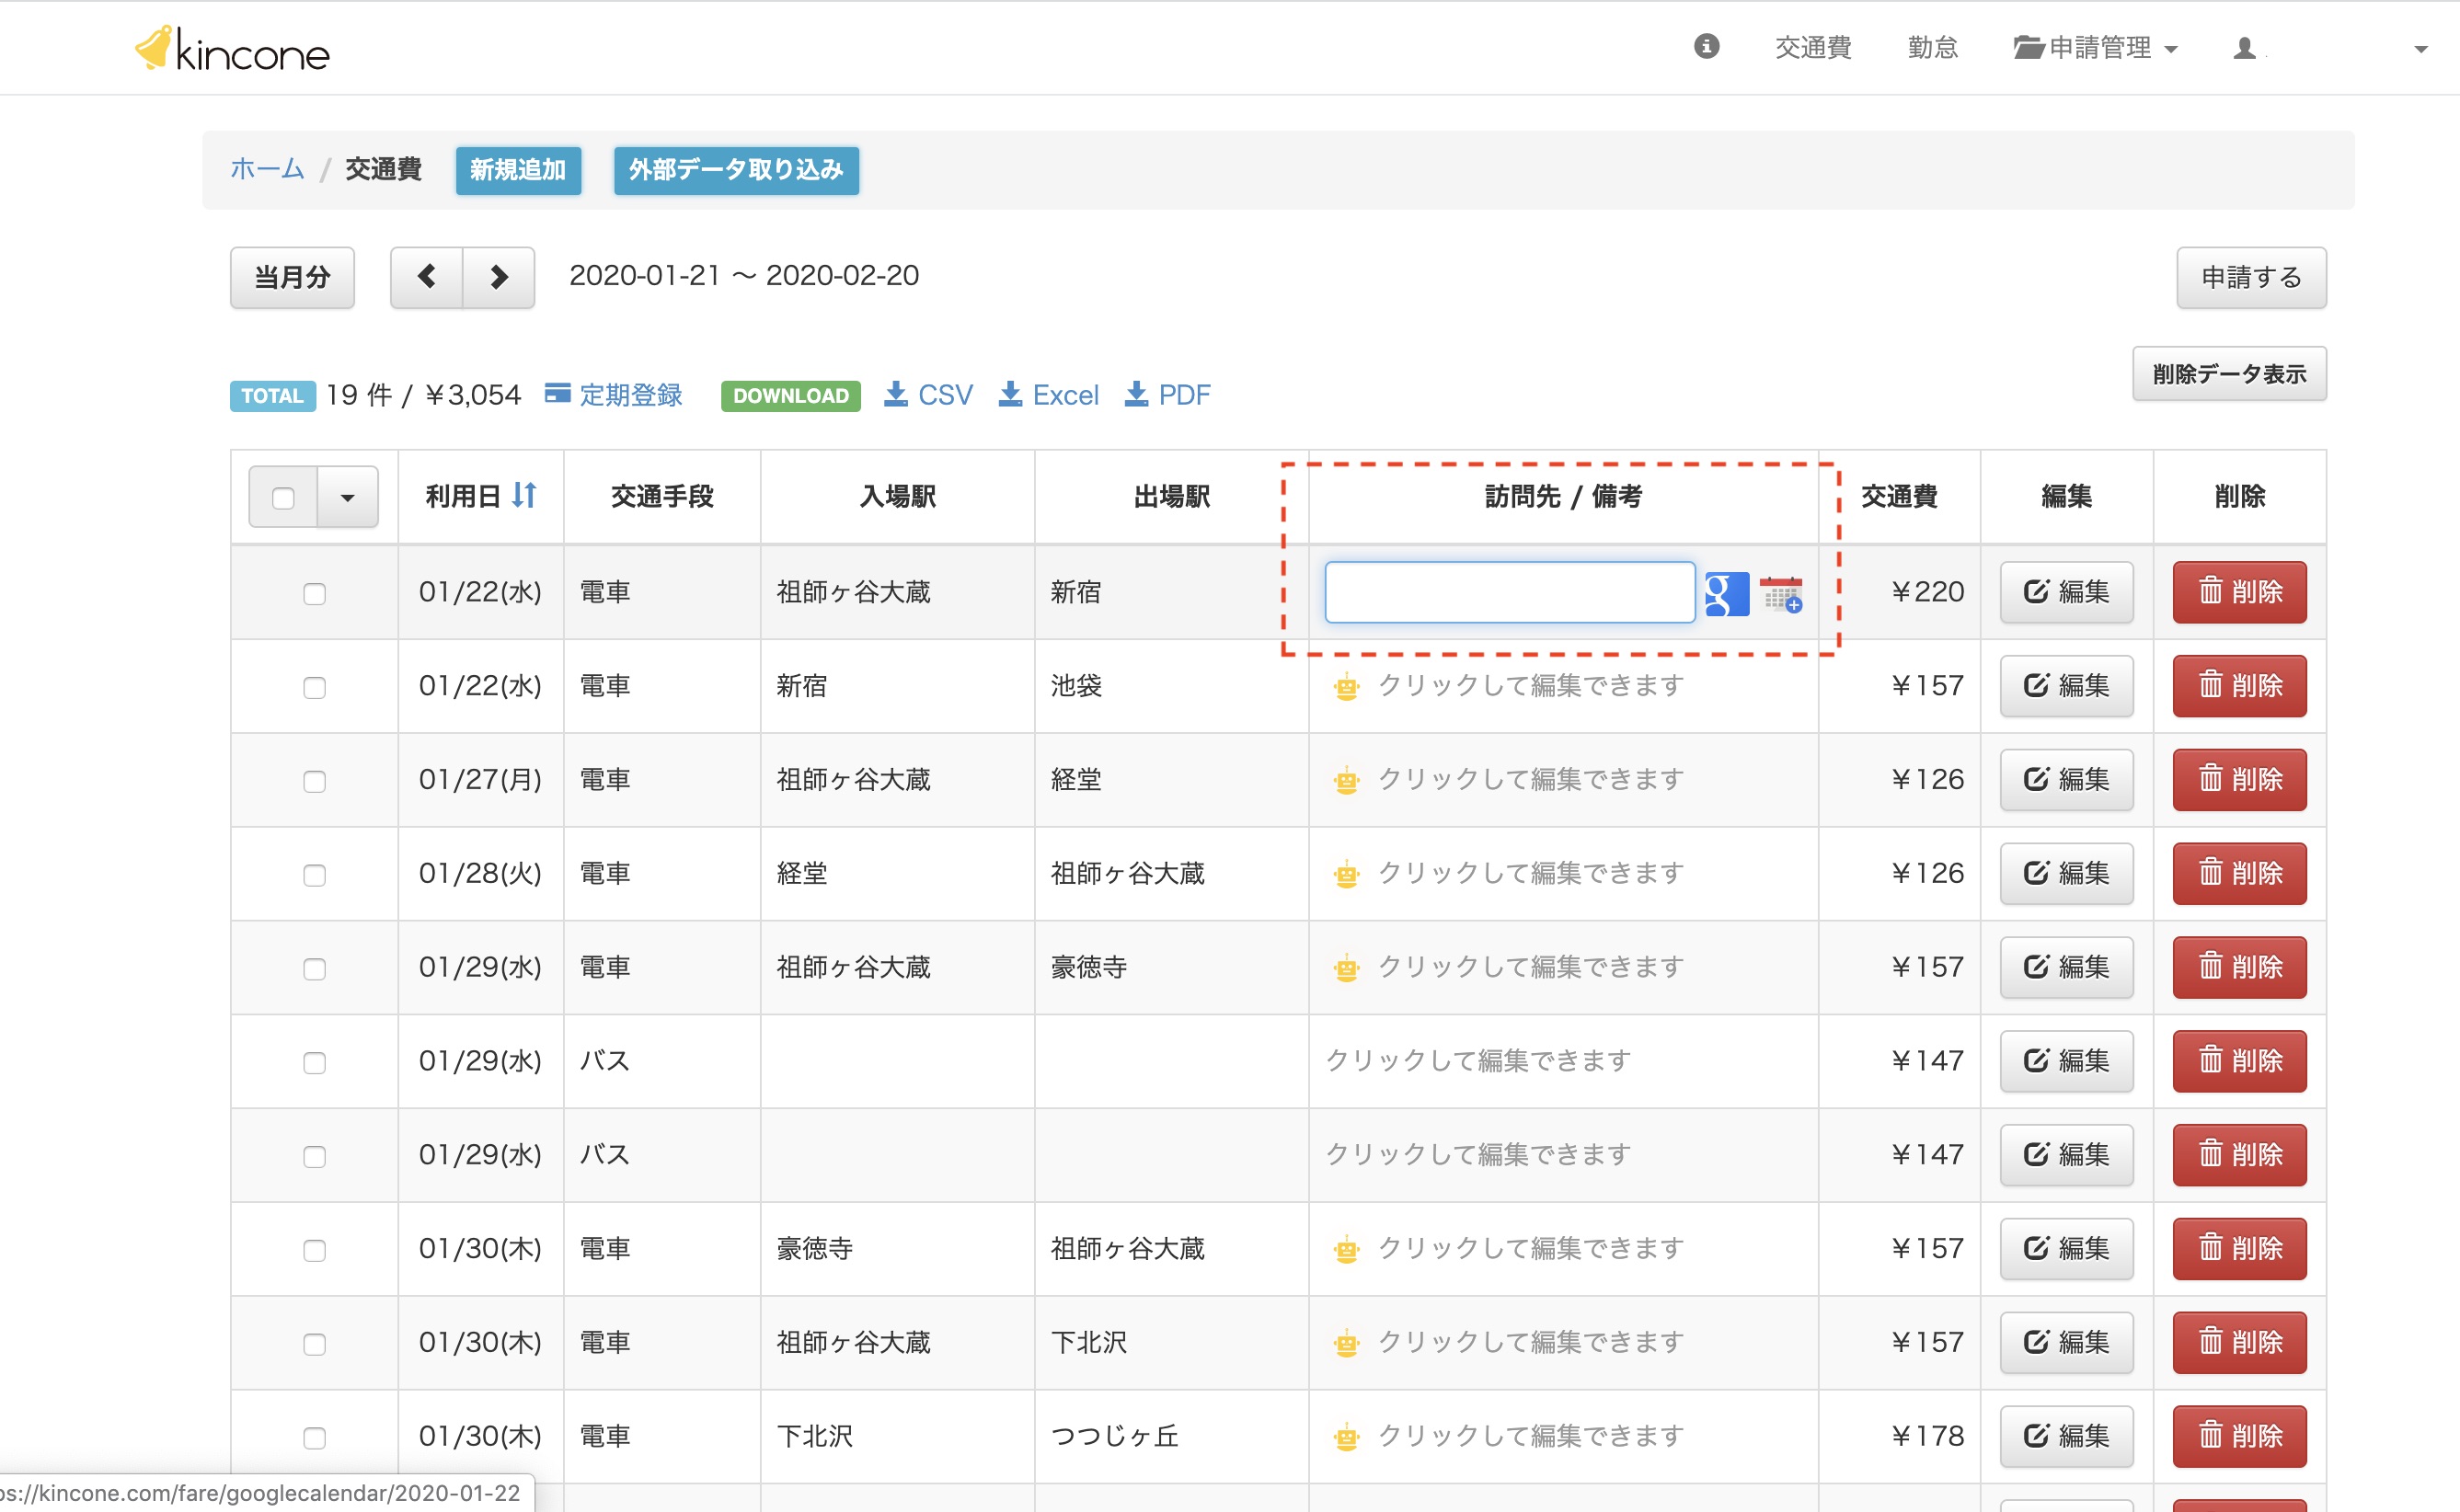The height and width of the screenshot is (1512, 2460).
Task: Check the 01/28(火) row checkbox
Action: [x=314, y=876]
